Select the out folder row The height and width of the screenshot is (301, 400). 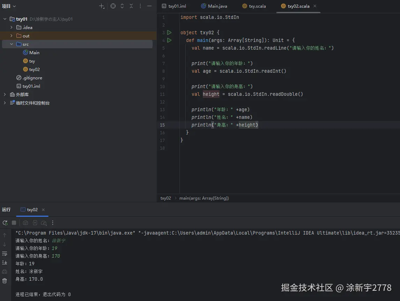(x=78, y=36)
